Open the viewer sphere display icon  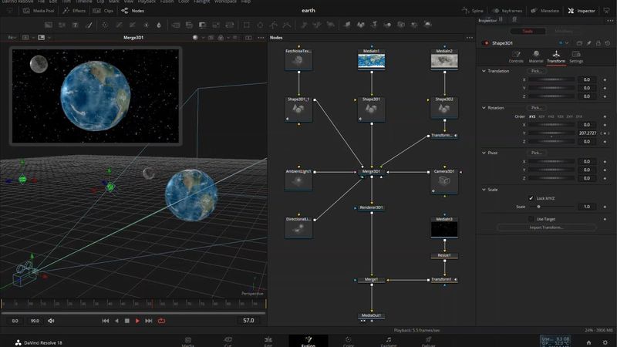195,37
